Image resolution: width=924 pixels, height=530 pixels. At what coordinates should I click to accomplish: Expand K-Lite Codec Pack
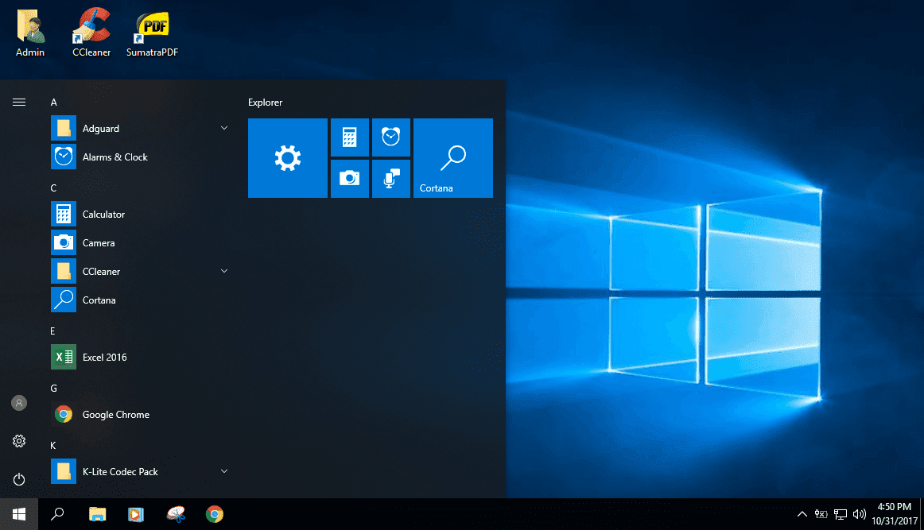(224, 471)
